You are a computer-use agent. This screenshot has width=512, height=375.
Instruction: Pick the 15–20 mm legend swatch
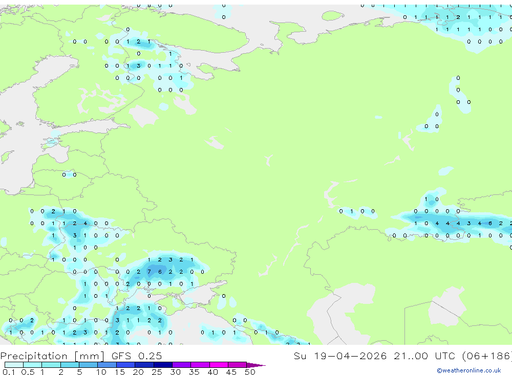click(x=125, y=365)
